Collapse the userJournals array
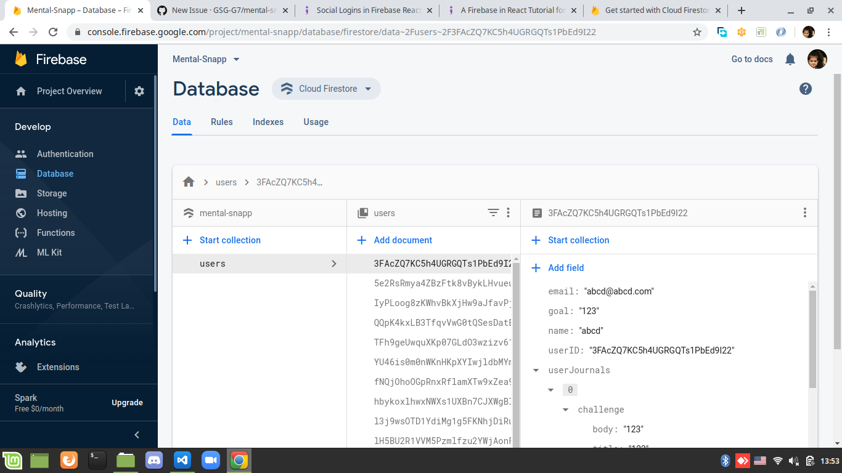The height and width of the screenshot is (473, 842). coord(536,370)
